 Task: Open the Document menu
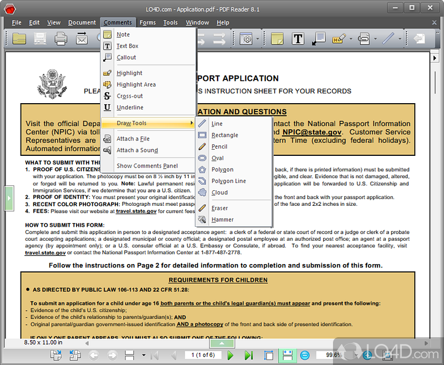pos(82,22)
